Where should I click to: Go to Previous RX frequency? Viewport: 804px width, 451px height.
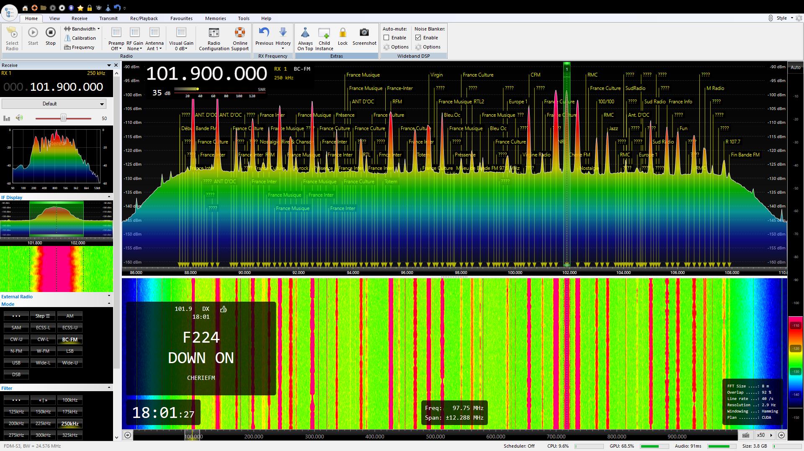tap(264, 33)
